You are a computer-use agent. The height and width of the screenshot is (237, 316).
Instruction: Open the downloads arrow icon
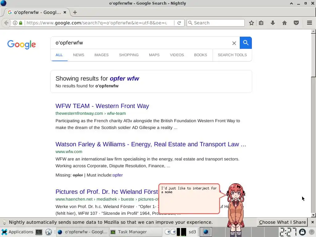tap(273, 23)
